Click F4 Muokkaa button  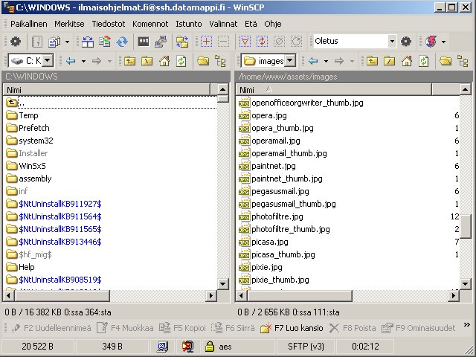coord(125,328)
